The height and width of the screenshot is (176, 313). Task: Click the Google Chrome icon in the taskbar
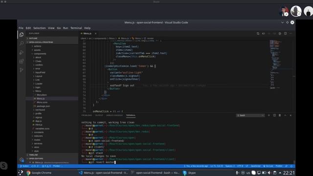coord(28,173)
